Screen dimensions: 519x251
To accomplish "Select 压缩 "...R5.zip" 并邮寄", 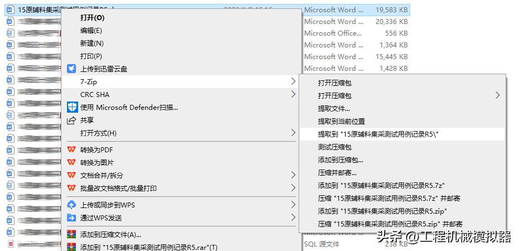I will [x=390, y=224].
